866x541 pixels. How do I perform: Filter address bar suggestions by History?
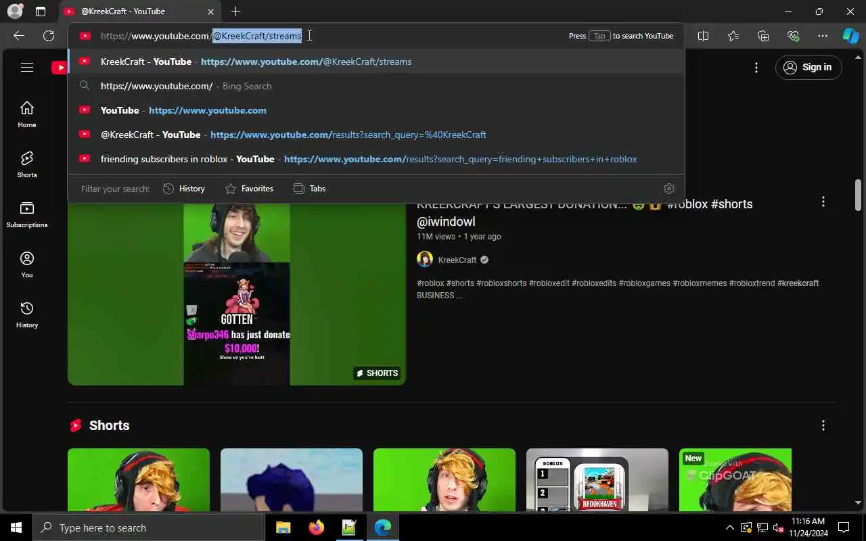pyautogui.click(x=184, y=189)
